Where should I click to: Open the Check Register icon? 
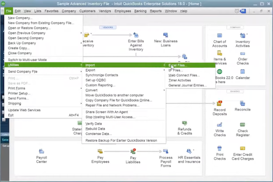(242, 125)
